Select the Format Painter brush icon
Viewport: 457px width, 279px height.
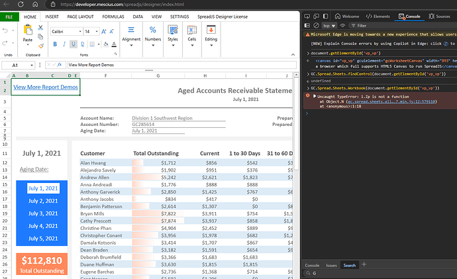coord(41,46)
